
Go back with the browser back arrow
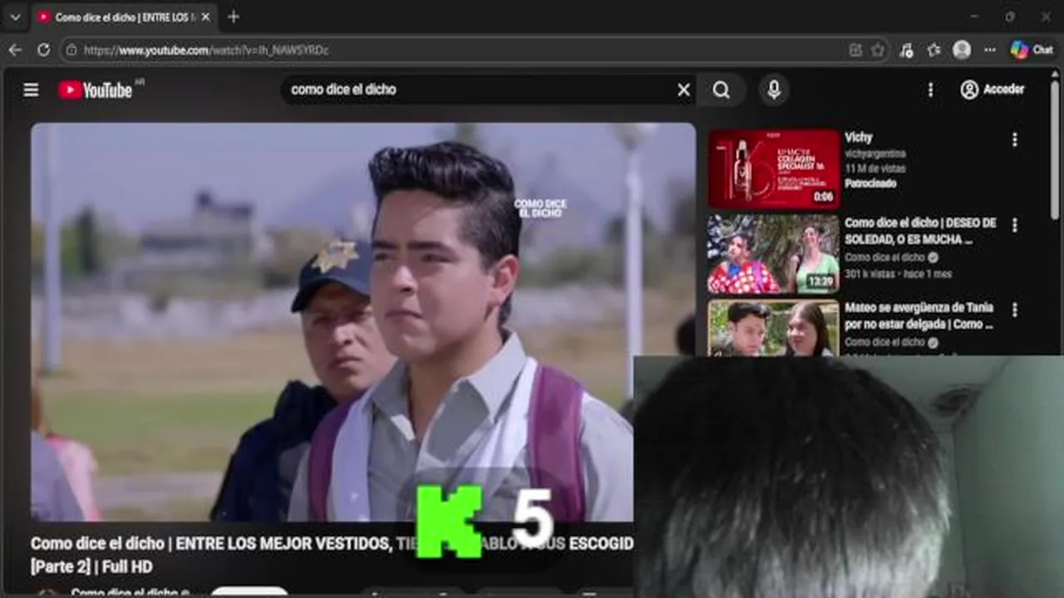pyautogui.click(x=15, y=50)
